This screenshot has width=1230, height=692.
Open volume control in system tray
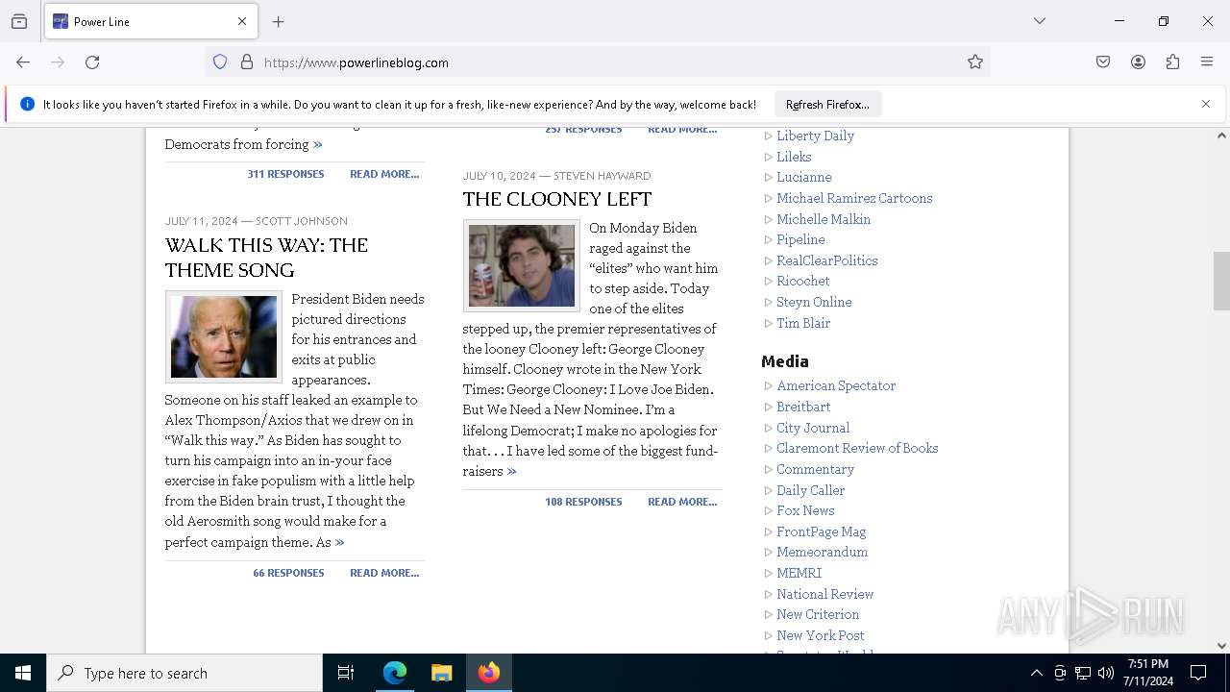point(1106,673)
